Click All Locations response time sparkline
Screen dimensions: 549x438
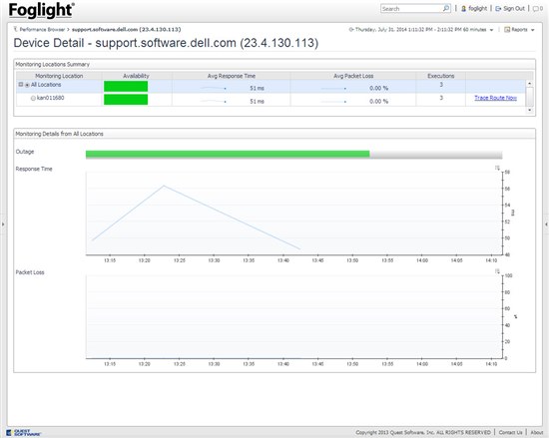[213, 88]
